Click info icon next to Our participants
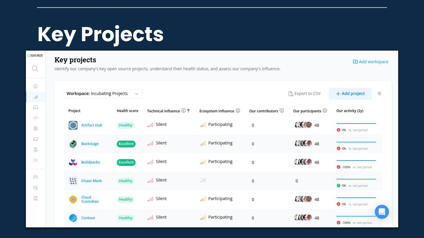The image size is (424, 238). [x=325, y=111]
